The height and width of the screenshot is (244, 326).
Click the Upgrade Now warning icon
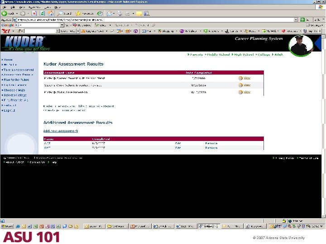[83, 31]
